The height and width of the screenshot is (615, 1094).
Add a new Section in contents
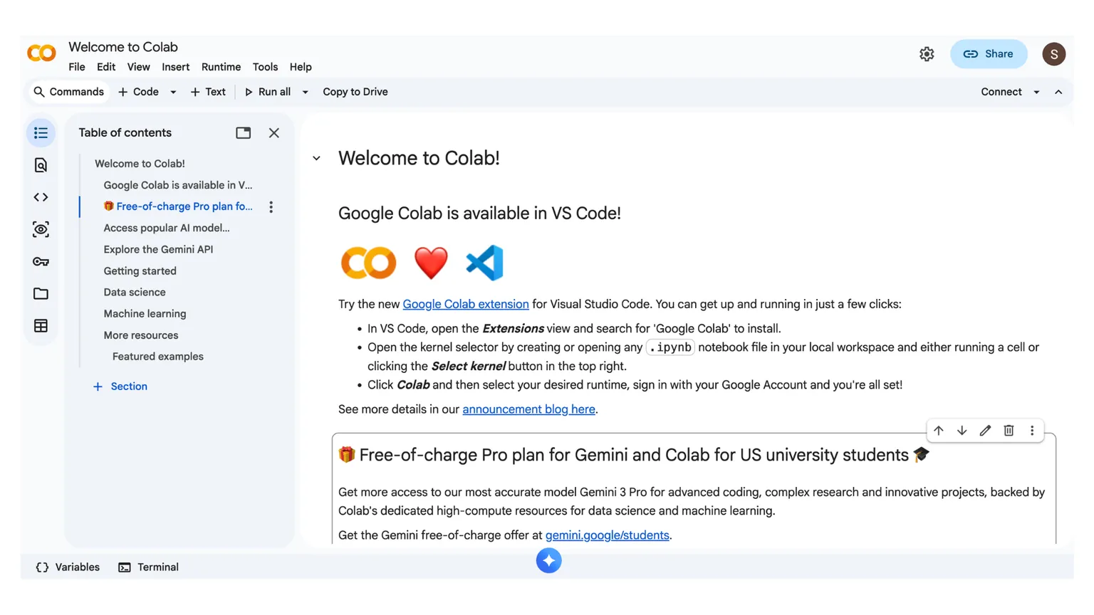(120, 387)
